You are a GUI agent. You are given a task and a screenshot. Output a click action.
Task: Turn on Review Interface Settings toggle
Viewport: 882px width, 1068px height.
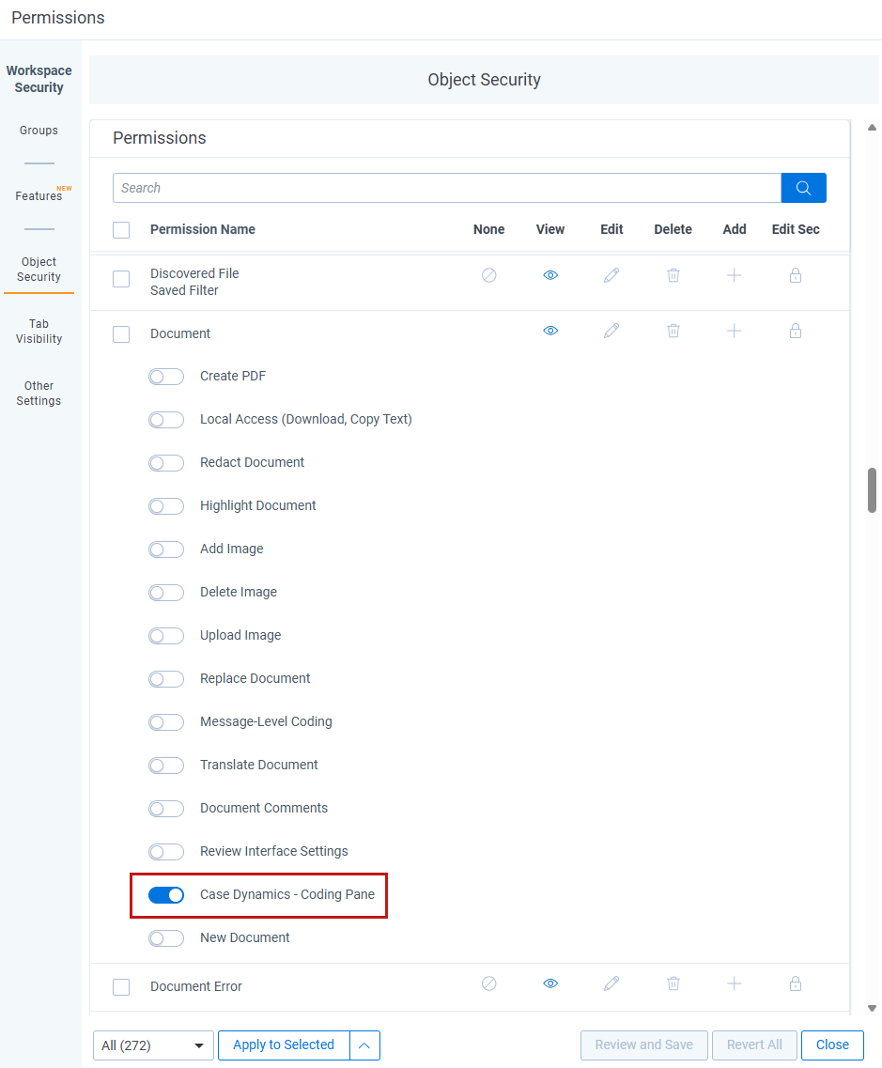click(166, 852)
